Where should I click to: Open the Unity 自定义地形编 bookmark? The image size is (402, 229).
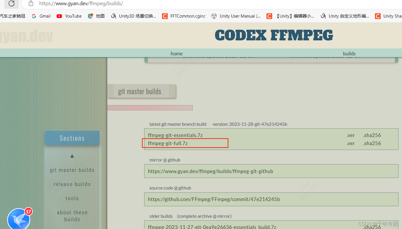coord(345,16)
